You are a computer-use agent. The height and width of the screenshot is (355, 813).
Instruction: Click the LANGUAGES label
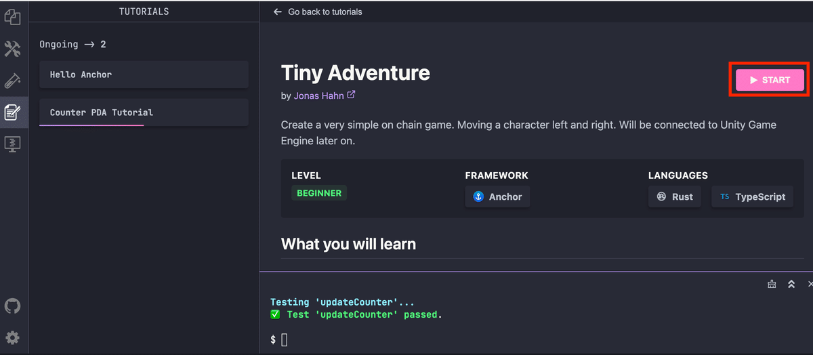(x=678, y=175)
